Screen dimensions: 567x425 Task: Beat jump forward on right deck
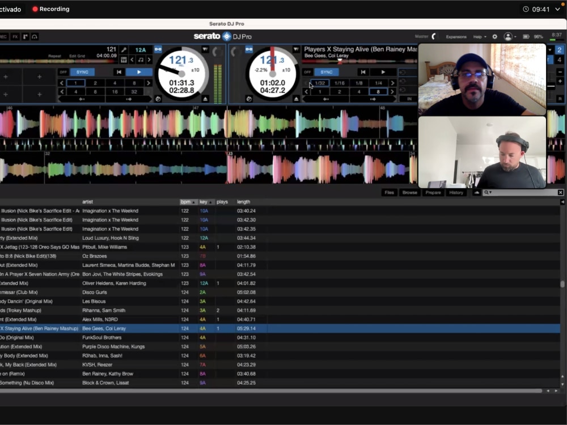click(x=373, y=99)
